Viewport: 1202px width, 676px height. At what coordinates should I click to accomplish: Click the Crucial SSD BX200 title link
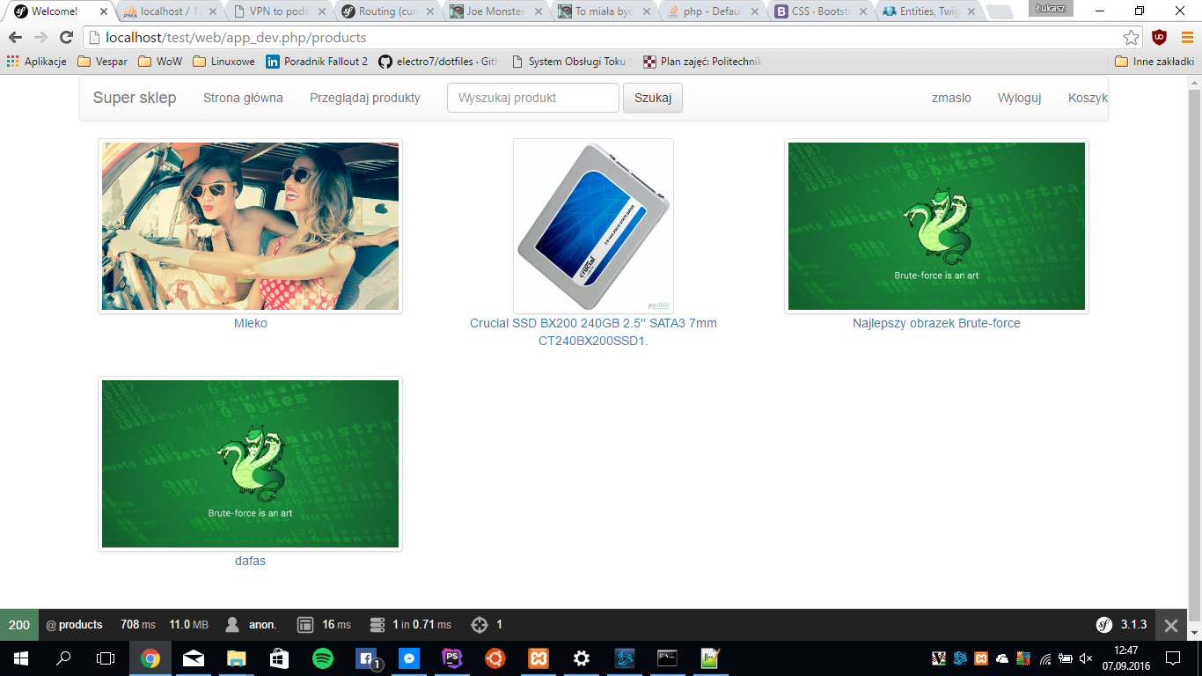click(x=593, y=332)
